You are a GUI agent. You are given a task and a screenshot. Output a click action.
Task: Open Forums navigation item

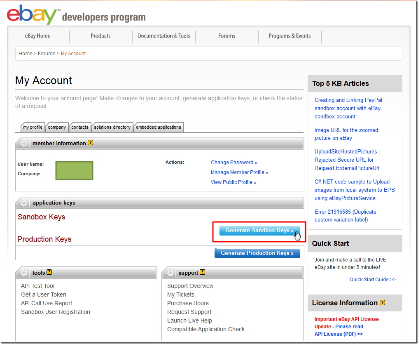point(227,36)
